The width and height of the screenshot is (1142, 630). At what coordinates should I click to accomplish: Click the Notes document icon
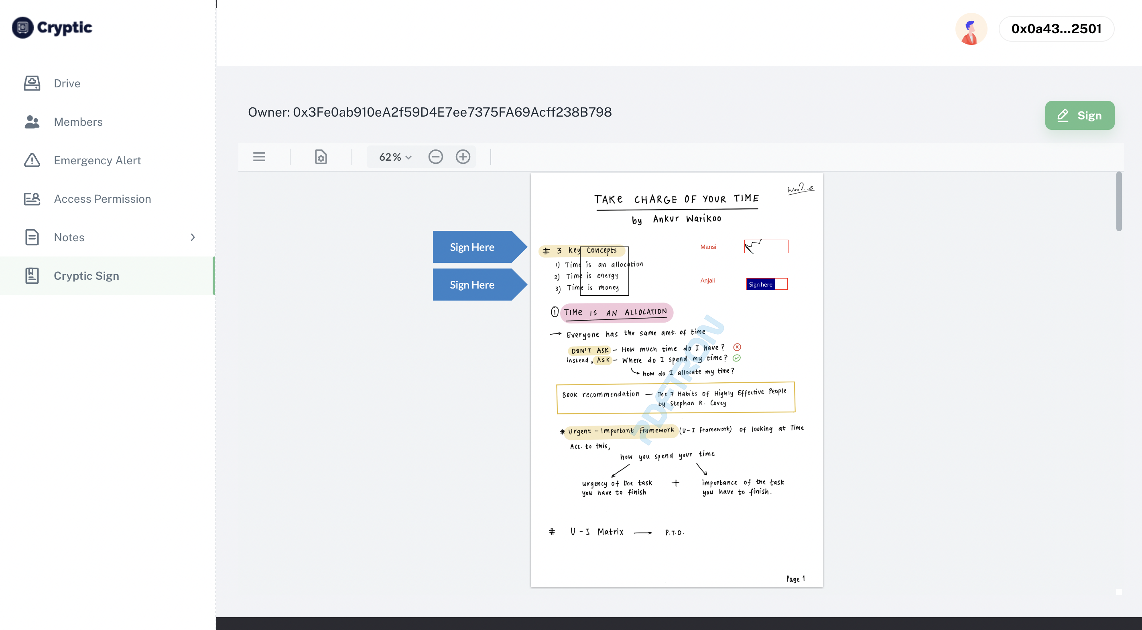(x=31, y=237)
